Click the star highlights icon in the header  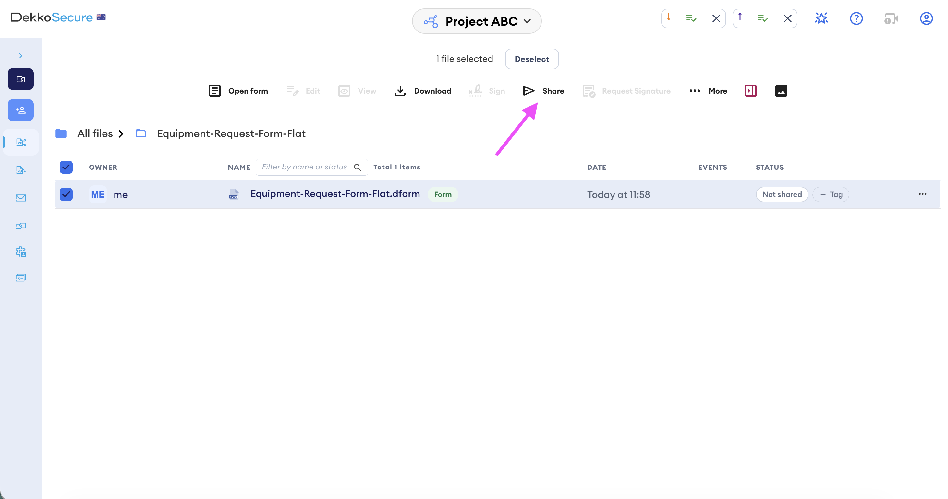click(x=821, y=18)
